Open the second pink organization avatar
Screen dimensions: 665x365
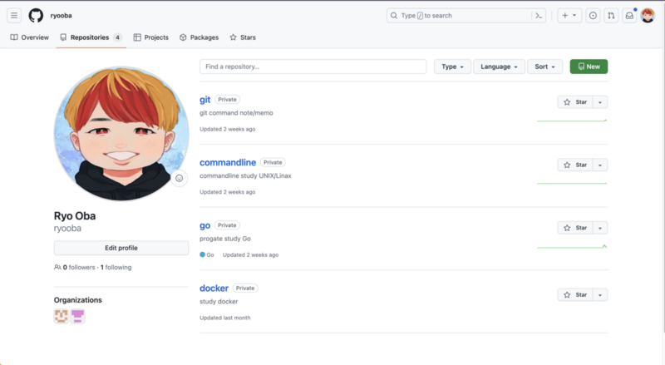(77, 316)
